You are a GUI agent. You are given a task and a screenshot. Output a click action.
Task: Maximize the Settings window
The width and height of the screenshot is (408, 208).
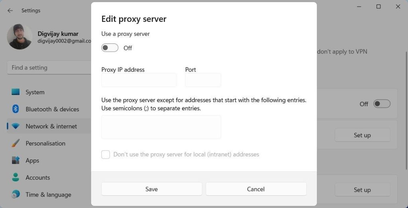[x=379, y=7]
